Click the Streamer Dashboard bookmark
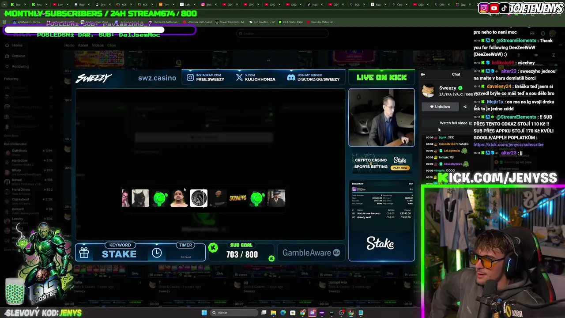The width and height of the screenshot is (565, 318). (197, 22)
